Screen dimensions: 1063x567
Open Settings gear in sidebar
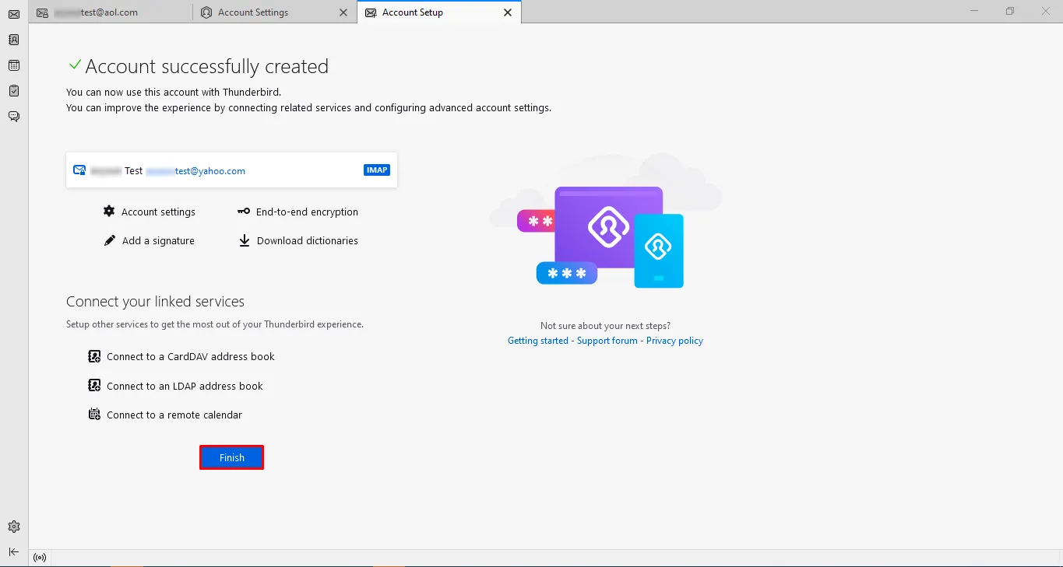tap(13, 527)
